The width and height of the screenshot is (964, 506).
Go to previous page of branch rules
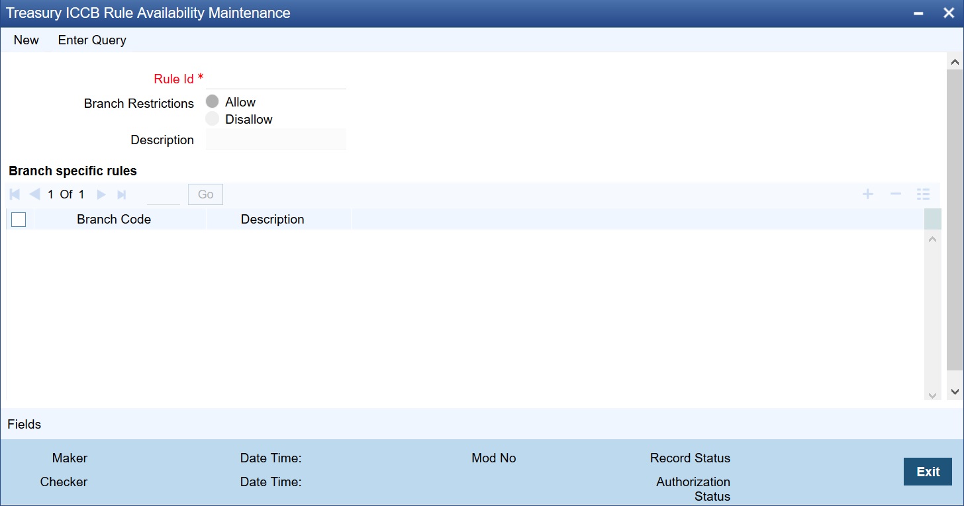(35, 194)
